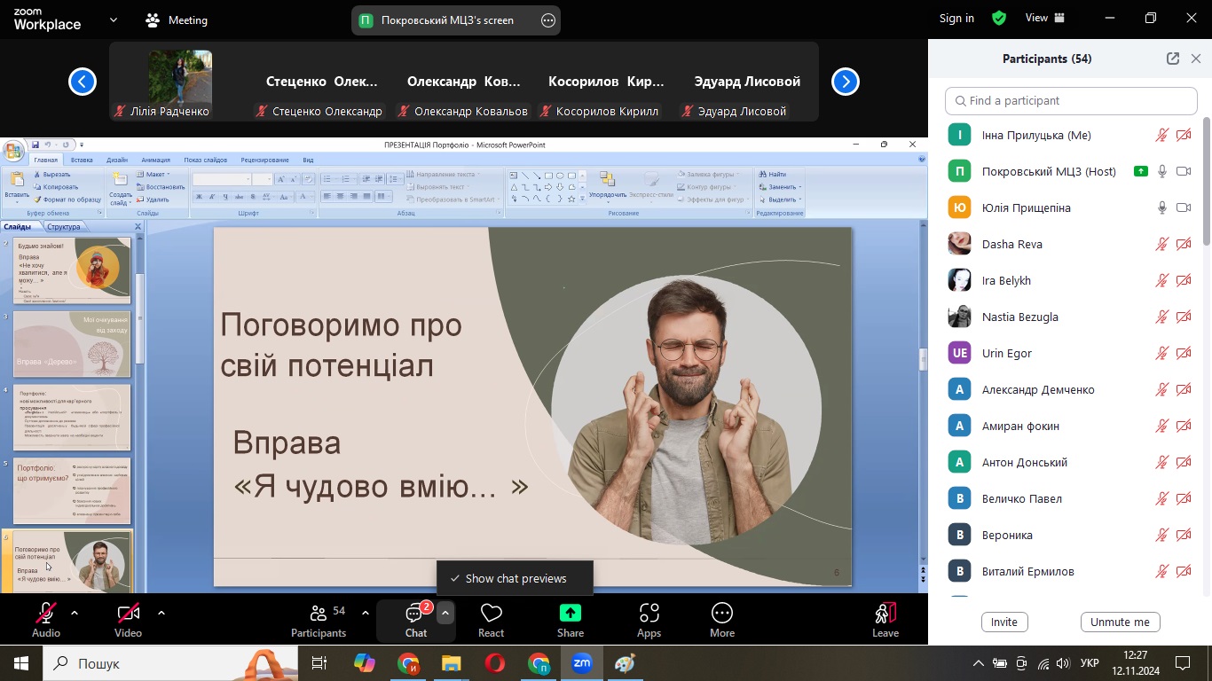Open the Дизайн ribbon tab
1212x681 pixels.
pyautogui.click(x=117, y=160)
